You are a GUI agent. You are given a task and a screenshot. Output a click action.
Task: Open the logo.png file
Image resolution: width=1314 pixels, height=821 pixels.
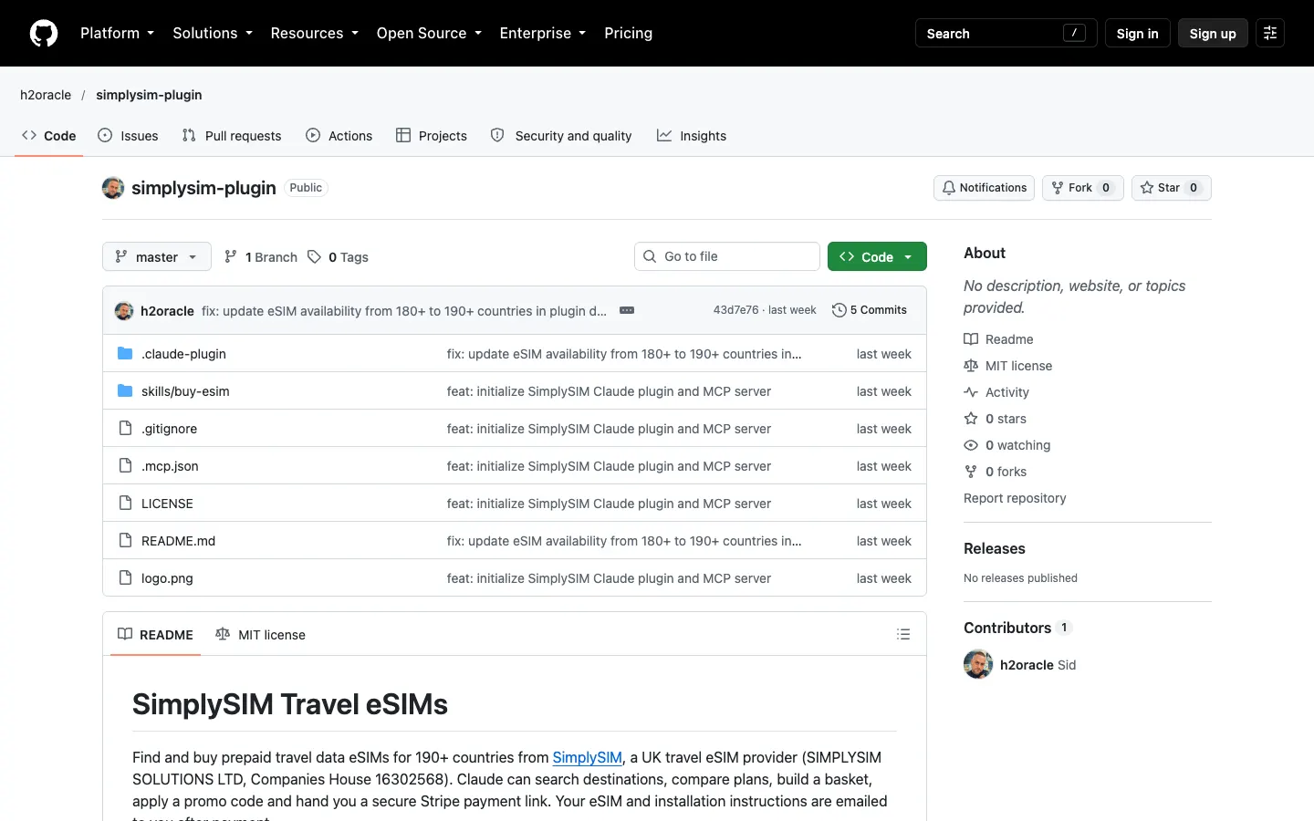click(167, 578)
